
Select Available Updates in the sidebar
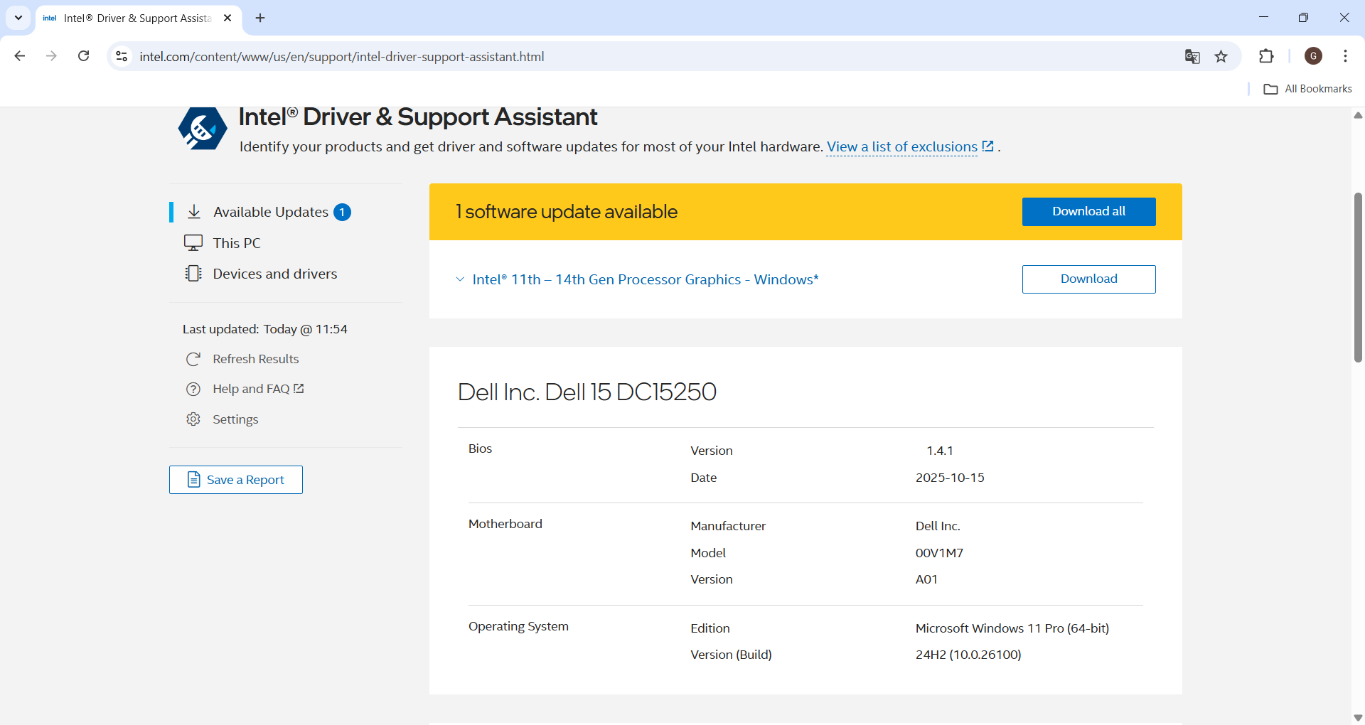click(x=270, y=213)
